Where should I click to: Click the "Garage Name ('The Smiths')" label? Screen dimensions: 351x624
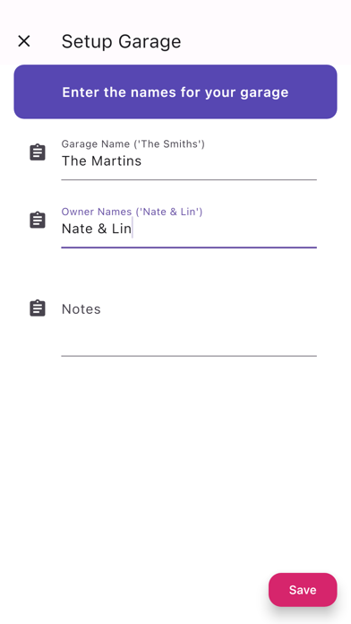pos(133,143)
